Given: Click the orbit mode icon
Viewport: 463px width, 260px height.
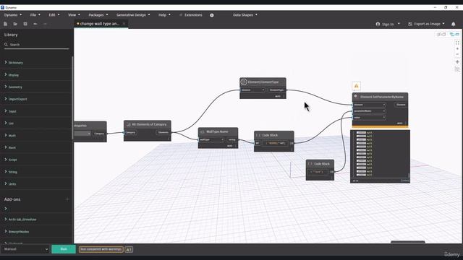Looking at the screenshot, I should [x=457, y=69].
